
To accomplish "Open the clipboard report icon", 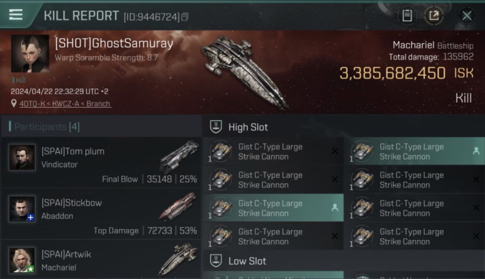I will 407,16.
